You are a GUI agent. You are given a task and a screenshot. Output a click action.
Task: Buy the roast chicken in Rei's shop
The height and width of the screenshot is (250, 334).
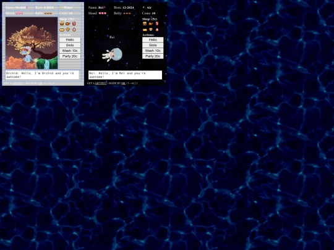[151, 23]
